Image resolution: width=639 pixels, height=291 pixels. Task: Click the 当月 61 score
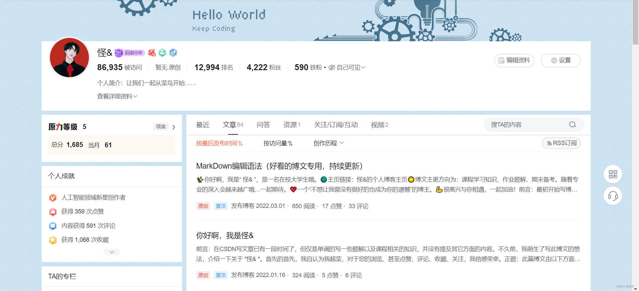100,145
